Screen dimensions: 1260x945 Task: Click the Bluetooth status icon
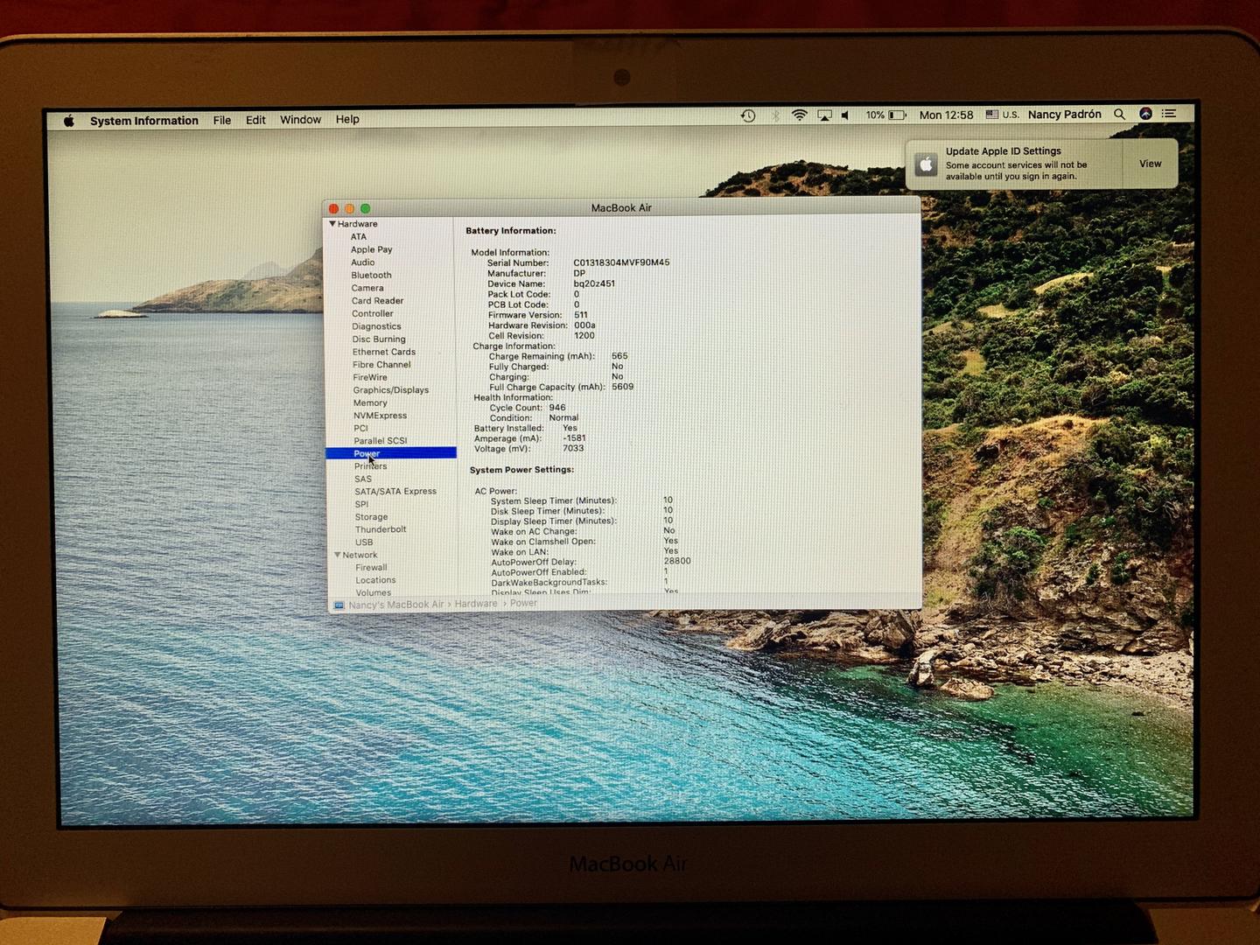tap(775, 115)
